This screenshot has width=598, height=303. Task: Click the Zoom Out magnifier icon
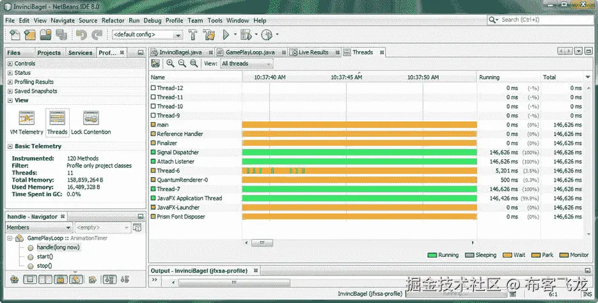[182, 64]
